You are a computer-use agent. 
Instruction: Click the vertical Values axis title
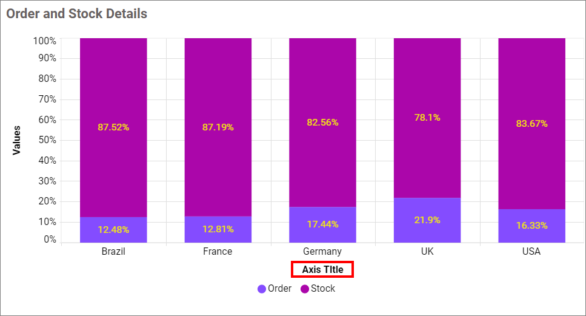pyautogui.click(x=17, y=140)
